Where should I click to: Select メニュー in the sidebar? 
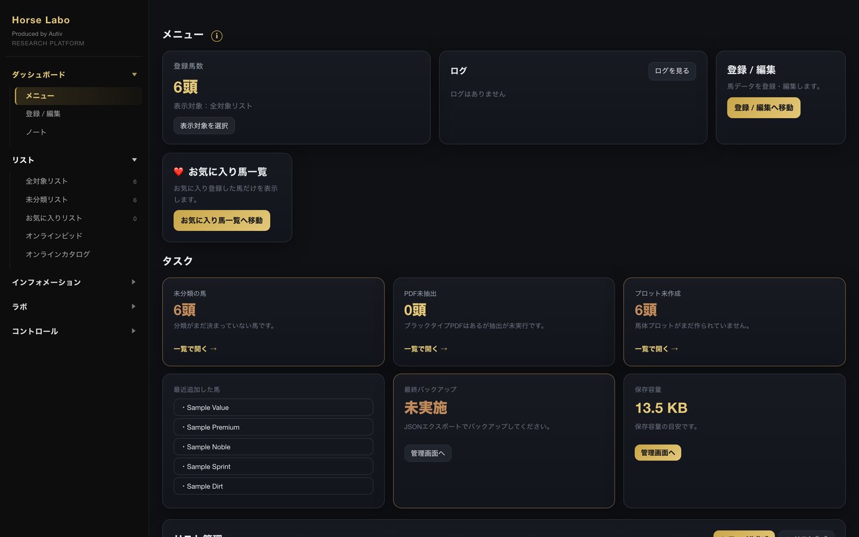[x=79, y=95]
